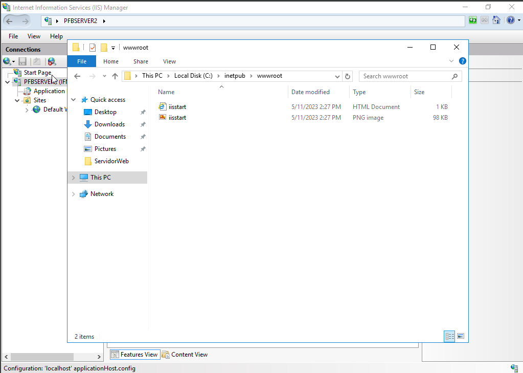Viewport: 523px width, 373px height.
Task: Go to IIS start page using home icon
Action: tap(496, 19)
